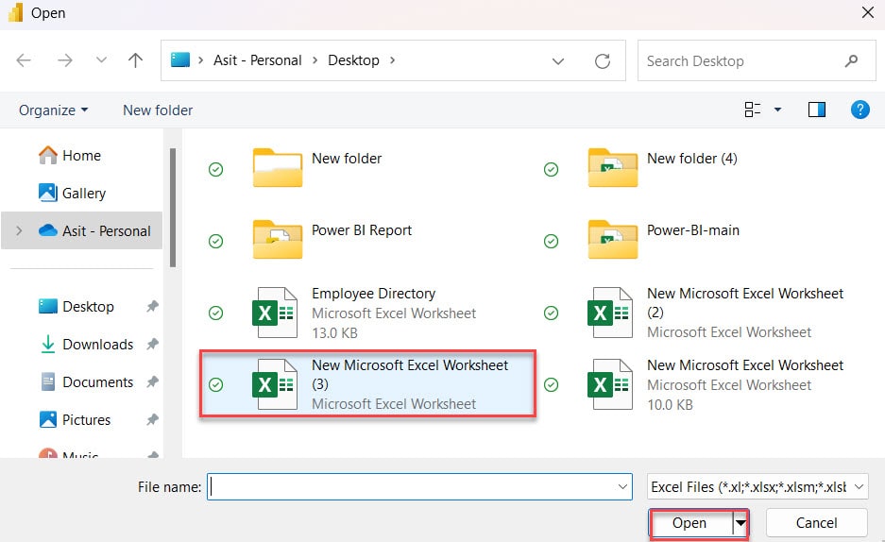
Task: Expand the File name dropdown arrow
Action: 622,486
